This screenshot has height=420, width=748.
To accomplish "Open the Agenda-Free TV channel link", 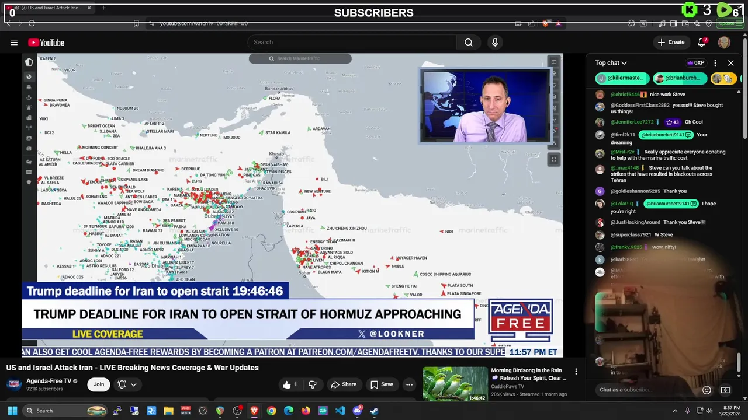I will coord(49,381).
